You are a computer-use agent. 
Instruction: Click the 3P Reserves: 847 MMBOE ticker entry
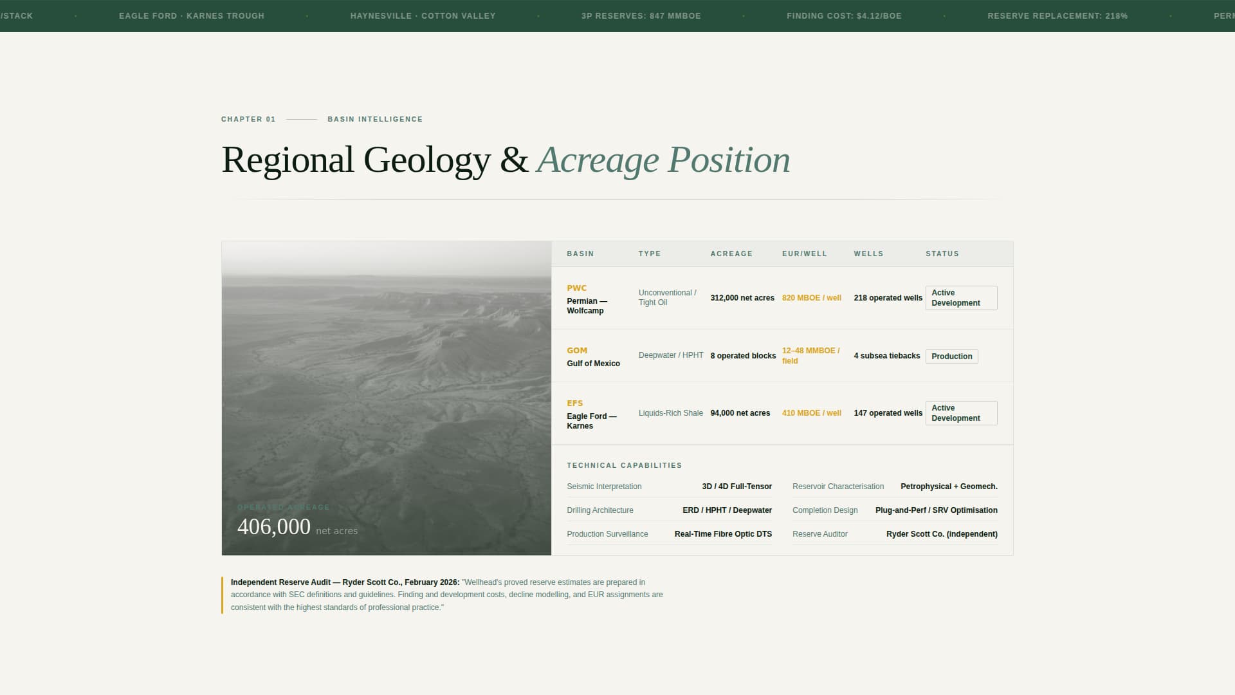tap(641, 16)
